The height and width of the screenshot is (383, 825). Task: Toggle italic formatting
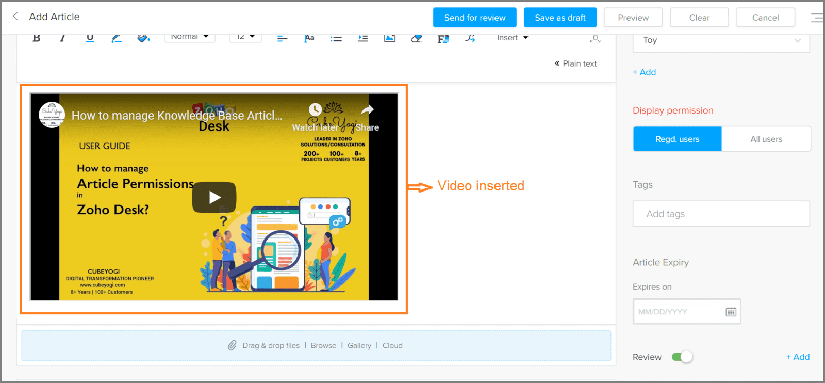pyautogui.click(x=62, y=38)
